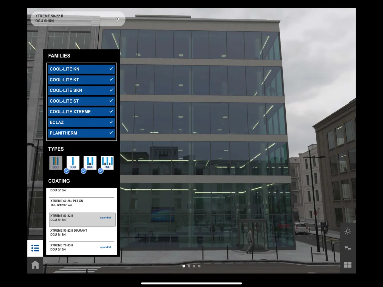Click the Home icon
Viewport: 383px width, 287px height.
35,264
